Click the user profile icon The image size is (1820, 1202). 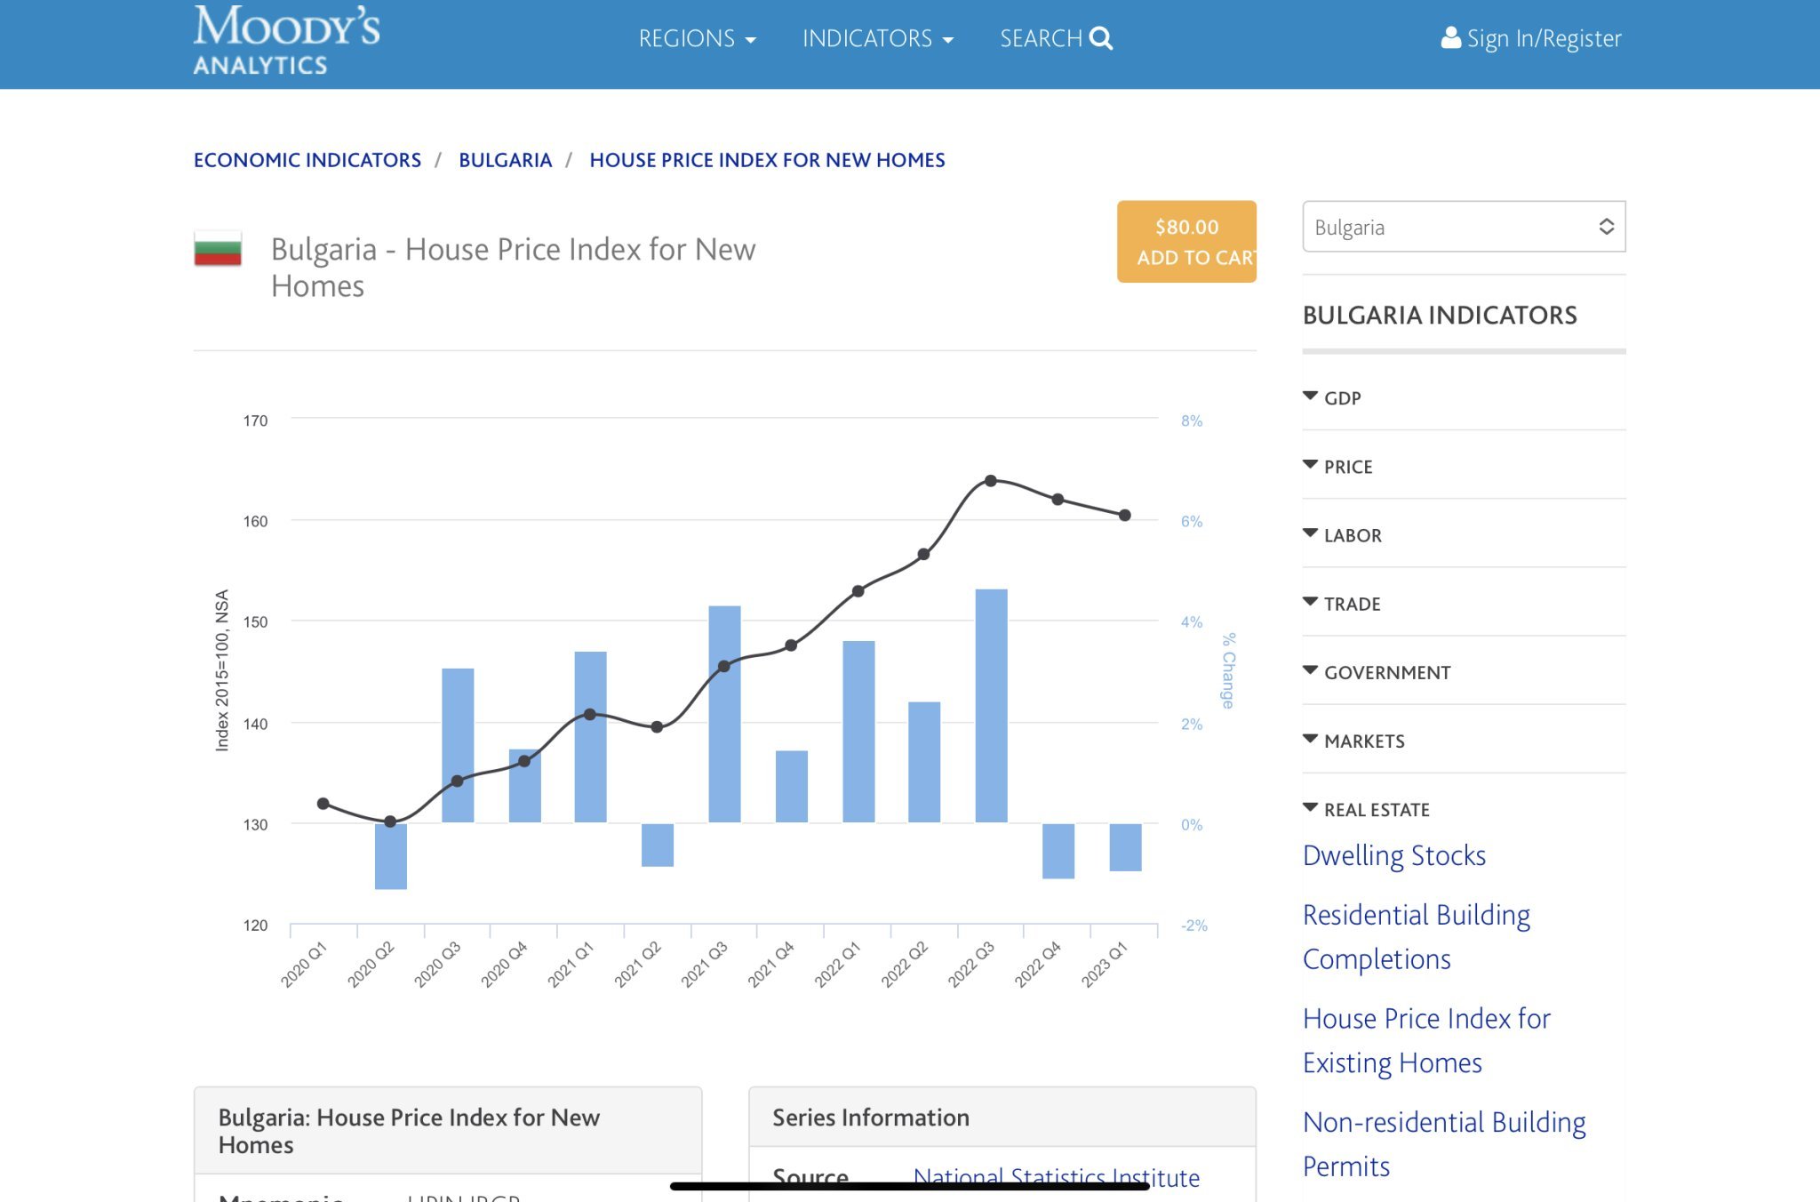(1450, 38)
